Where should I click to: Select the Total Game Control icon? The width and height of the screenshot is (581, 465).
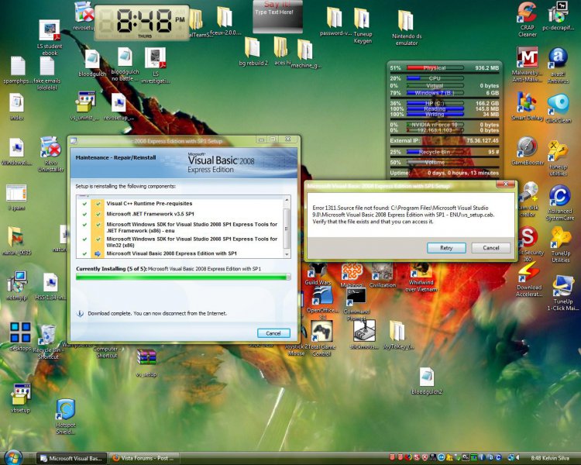pyautogui.click(x=321, y=338)
